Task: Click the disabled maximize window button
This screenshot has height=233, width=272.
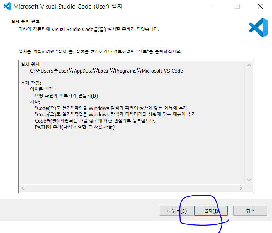Action: 237,6
